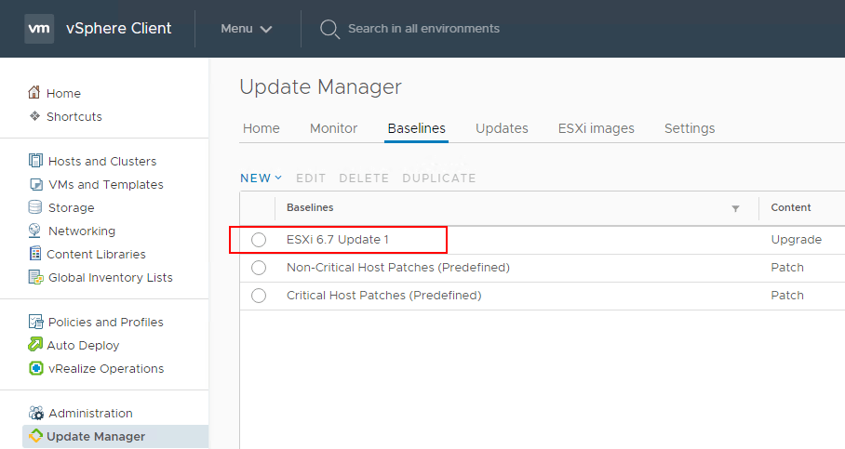Click the Baselines column header

pos(310,207)
